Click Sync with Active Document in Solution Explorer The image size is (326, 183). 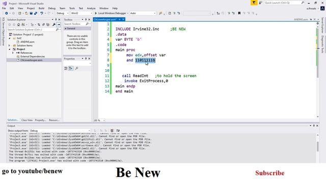(x=39, y=25)
